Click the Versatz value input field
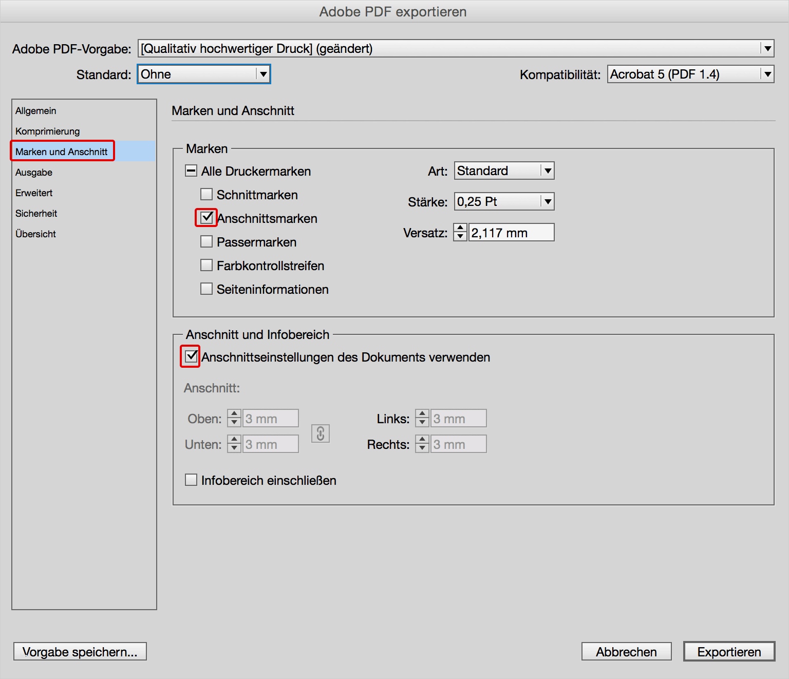 click(511, 232)
